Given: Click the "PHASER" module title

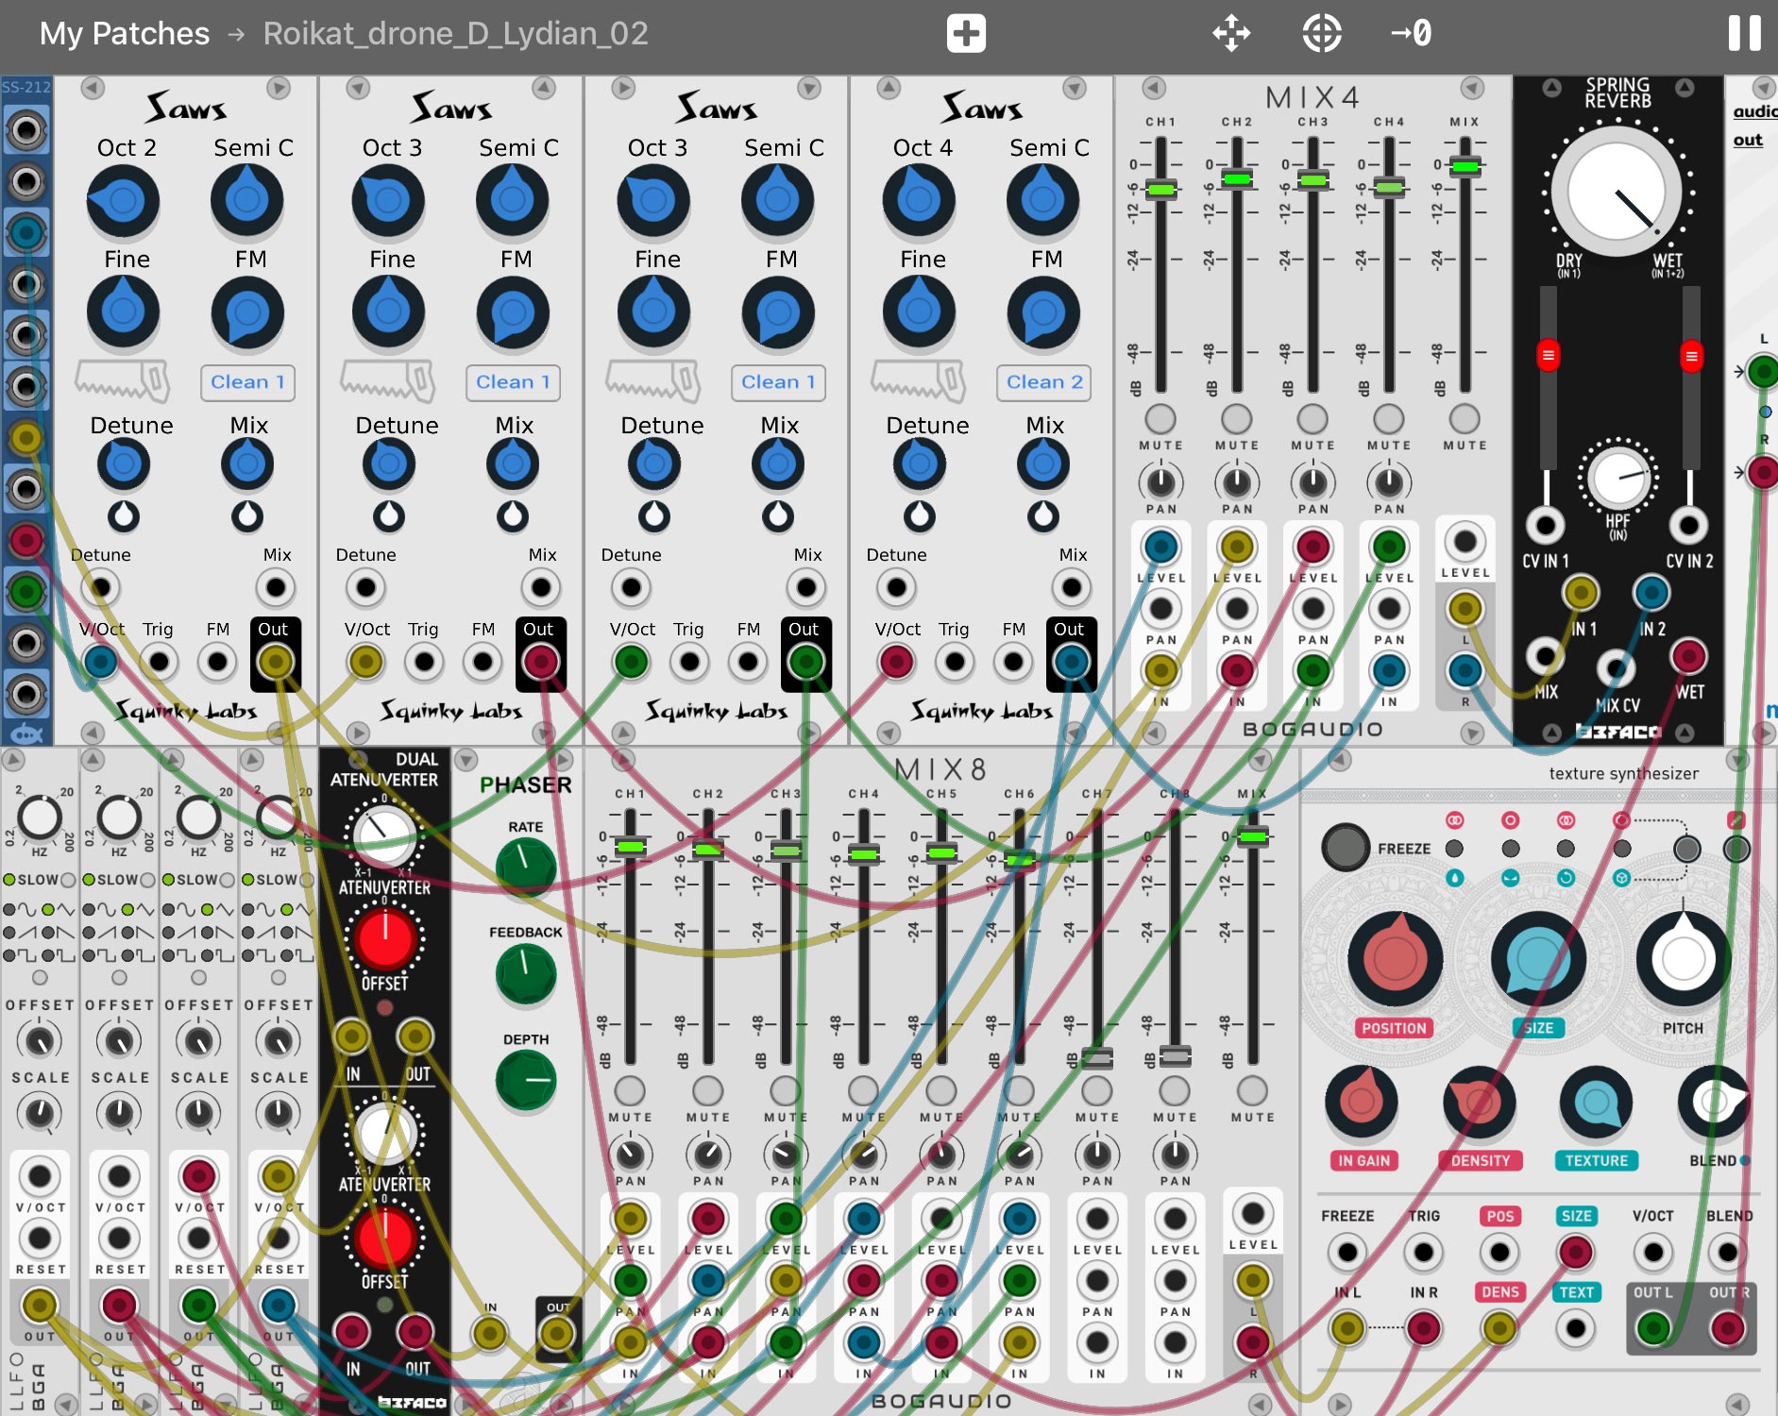Looking at the screenshot, I should (x=525, y=785).
